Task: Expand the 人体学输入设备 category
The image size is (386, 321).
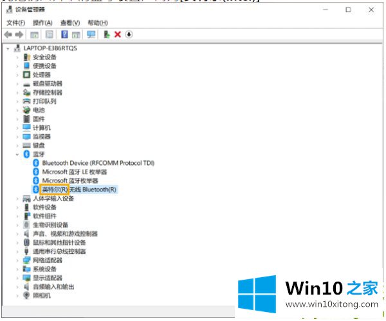Action: pos(17,199)
